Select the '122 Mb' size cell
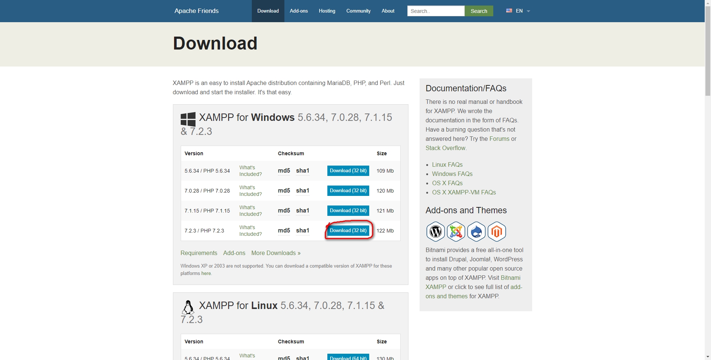711x360 pixels. pyautogui.click(x=385, y=231)
